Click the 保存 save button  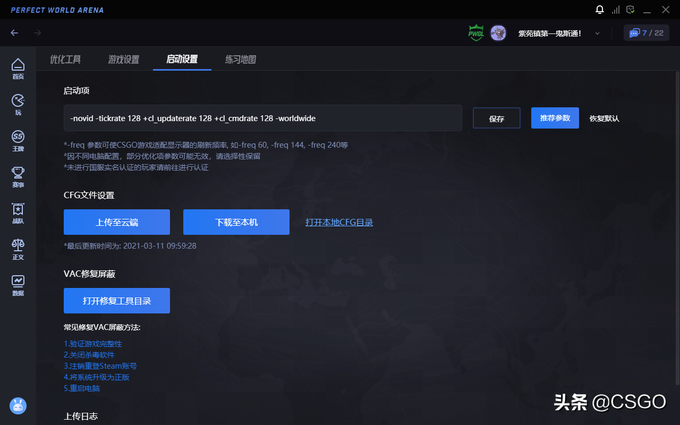[496, 118]
